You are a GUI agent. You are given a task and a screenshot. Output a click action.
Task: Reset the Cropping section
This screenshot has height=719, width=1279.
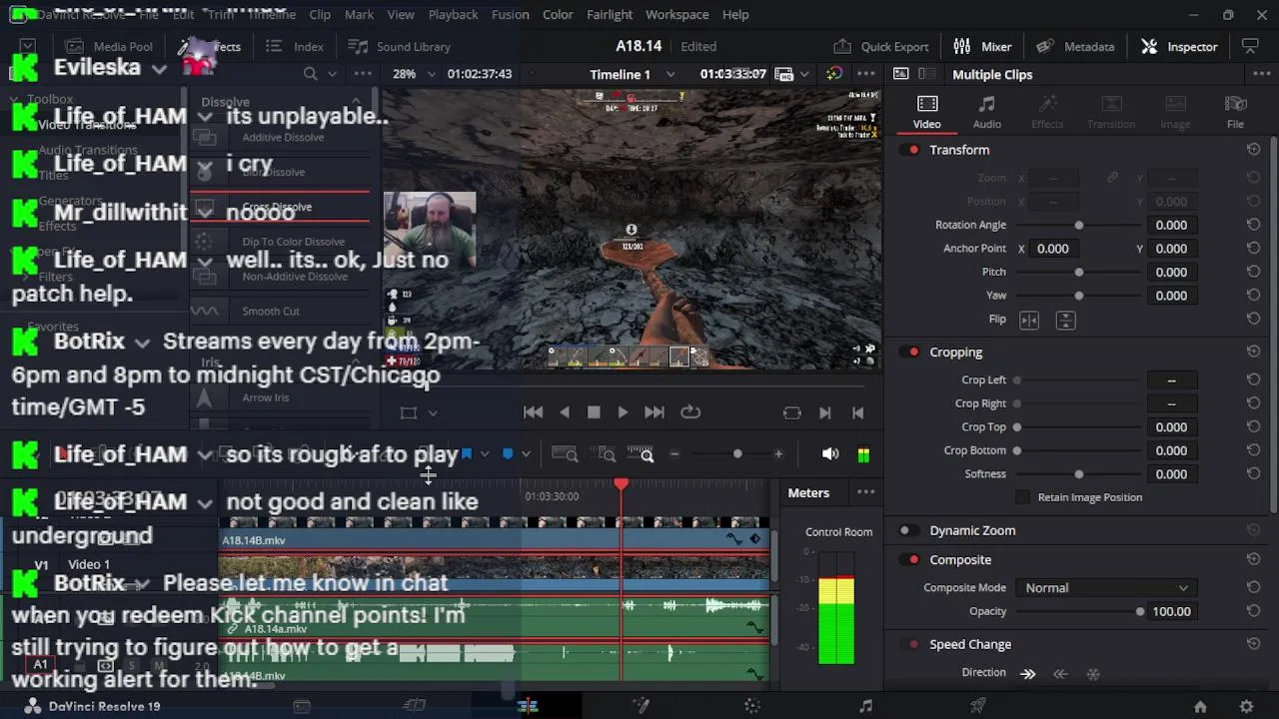pyautogui.click(x=1253, y=352)
